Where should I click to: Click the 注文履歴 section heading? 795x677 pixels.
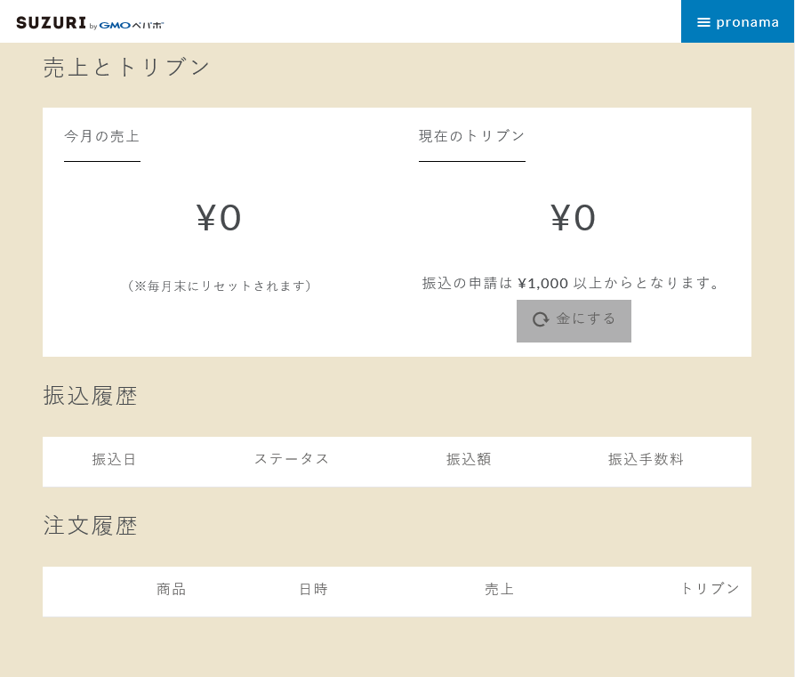(x=91, y=526)
